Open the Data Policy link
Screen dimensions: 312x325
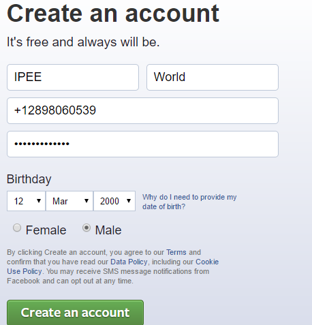(129, 262)
